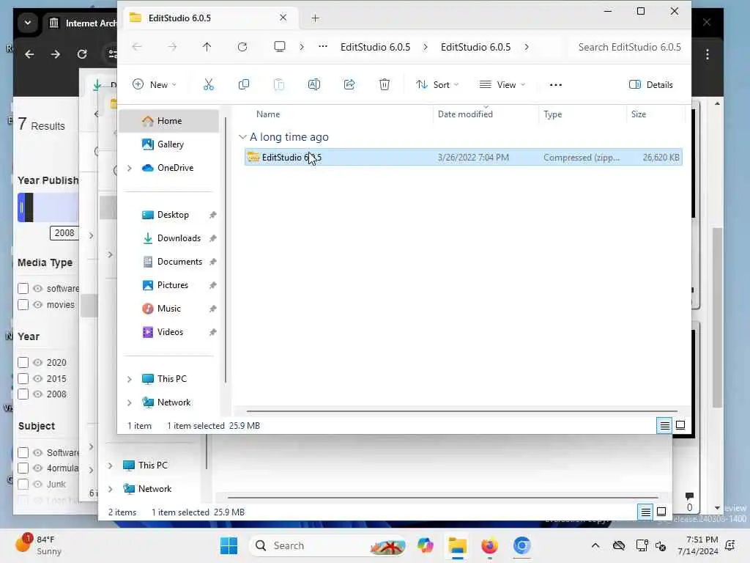Image resolution: width=750 pixels, height=563 pixels.
Task: Toggle eye icon beside 2020 year
Action: [38, 362]
